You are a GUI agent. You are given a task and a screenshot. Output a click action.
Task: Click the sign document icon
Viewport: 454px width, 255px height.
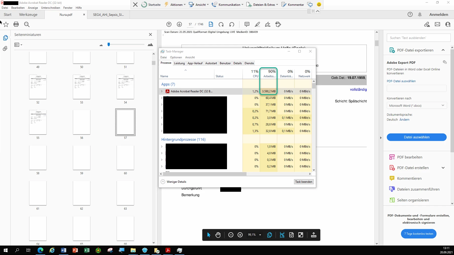point(268,24)
